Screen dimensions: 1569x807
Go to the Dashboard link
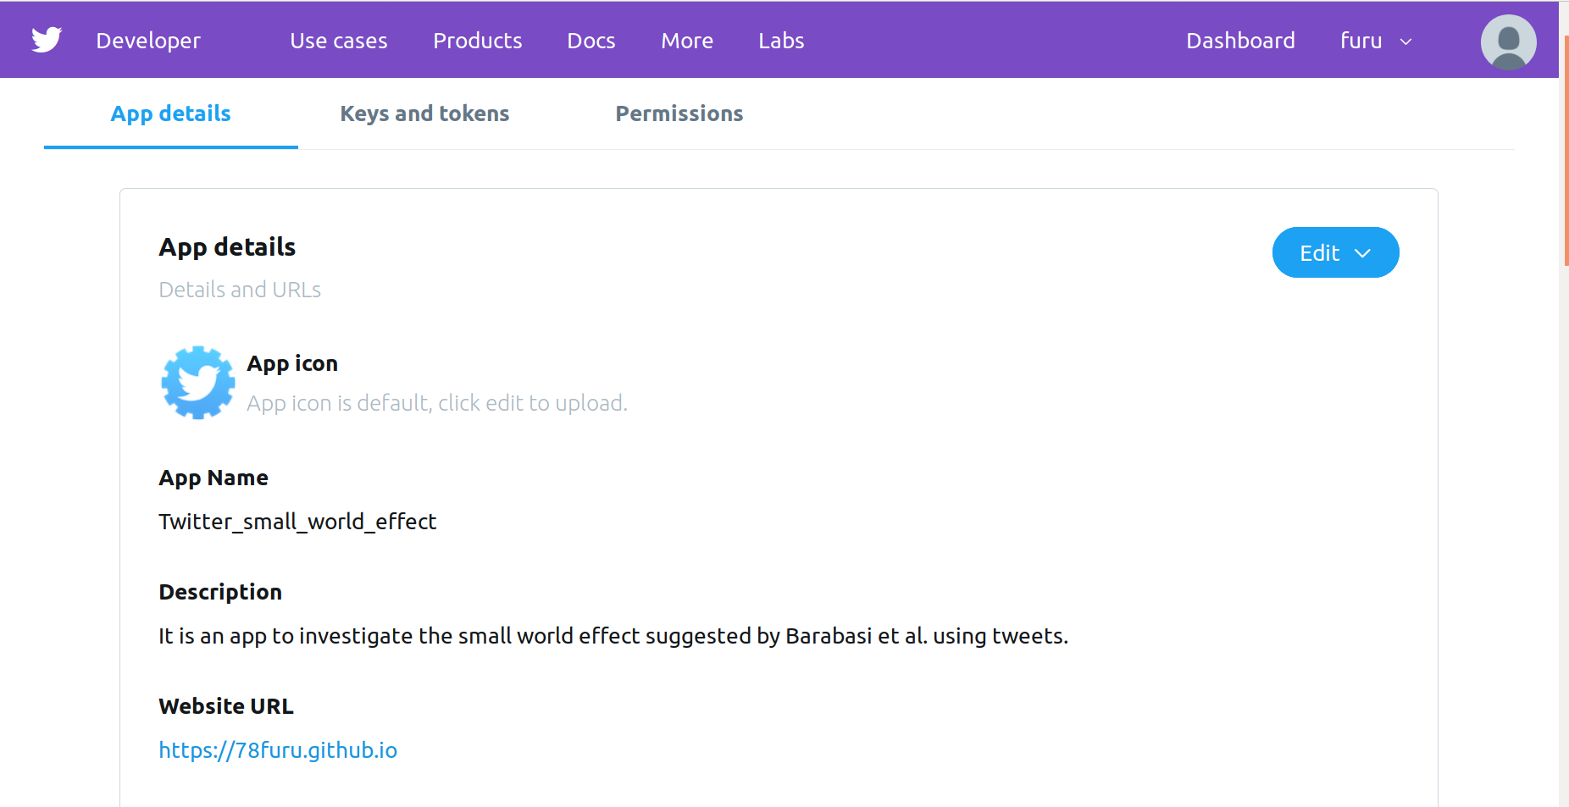[1240, 41]
